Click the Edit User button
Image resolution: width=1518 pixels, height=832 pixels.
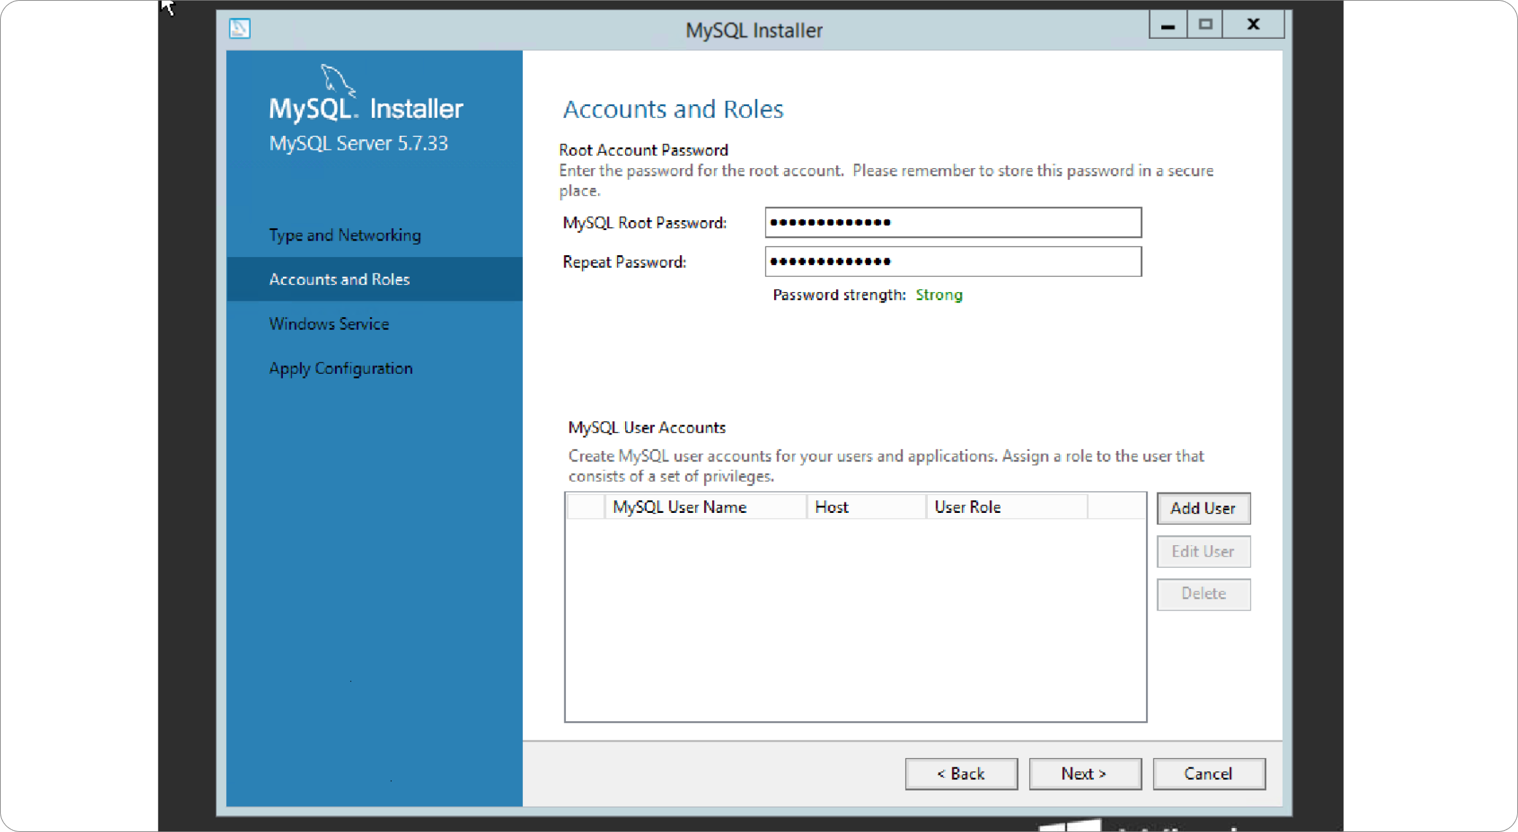click(1203, 551)
